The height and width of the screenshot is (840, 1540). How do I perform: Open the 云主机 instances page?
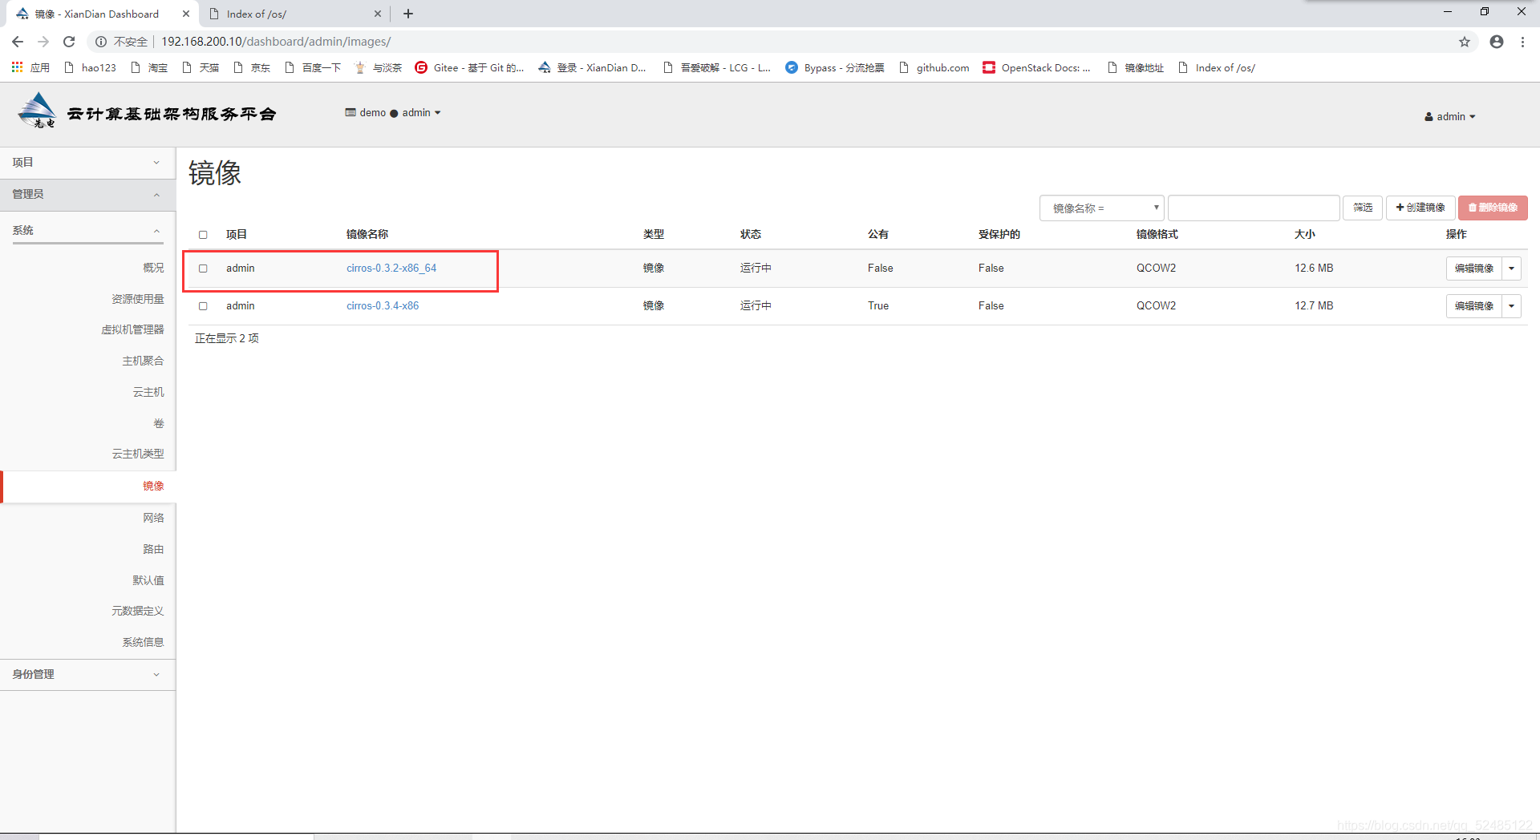point(148,392)
